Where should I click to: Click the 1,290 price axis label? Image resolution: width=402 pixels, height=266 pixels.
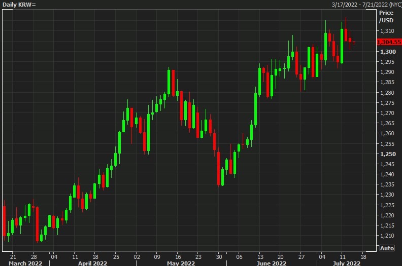click(387, 72)
